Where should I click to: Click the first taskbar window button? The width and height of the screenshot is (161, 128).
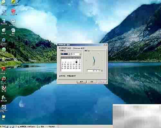point(28,127)
